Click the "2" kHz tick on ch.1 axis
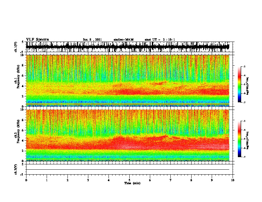262x202 pixels. point(23,96)
